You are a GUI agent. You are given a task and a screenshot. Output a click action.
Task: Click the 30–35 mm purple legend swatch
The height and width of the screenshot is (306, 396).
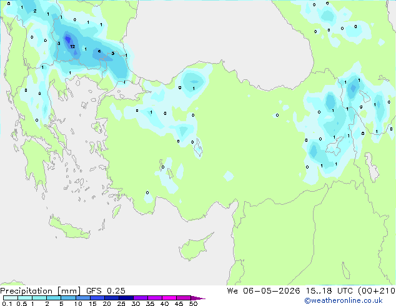(141, 298)
